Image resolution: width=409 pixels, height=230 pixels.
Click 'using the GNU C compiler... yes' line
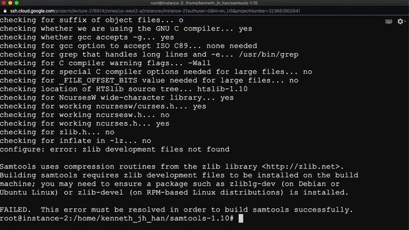126,29
